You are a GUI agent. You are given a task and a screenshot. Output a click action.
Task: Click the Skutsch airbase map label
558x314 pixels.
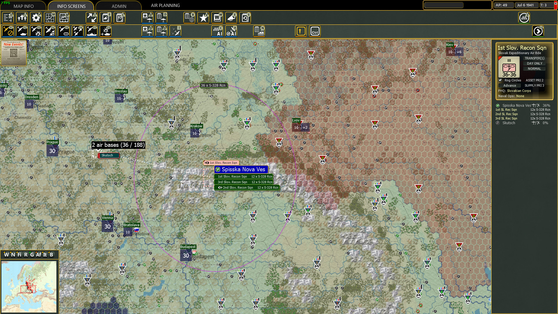pos(108,156)
